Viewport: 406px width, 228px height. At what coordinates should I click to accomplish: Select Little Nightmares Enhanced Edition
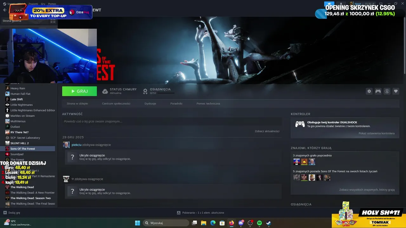point(33,110)
